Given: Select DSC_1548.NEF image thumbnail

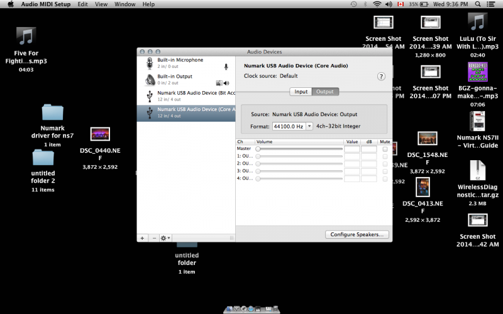Looking at the screenshot, I should pos(428,138).
